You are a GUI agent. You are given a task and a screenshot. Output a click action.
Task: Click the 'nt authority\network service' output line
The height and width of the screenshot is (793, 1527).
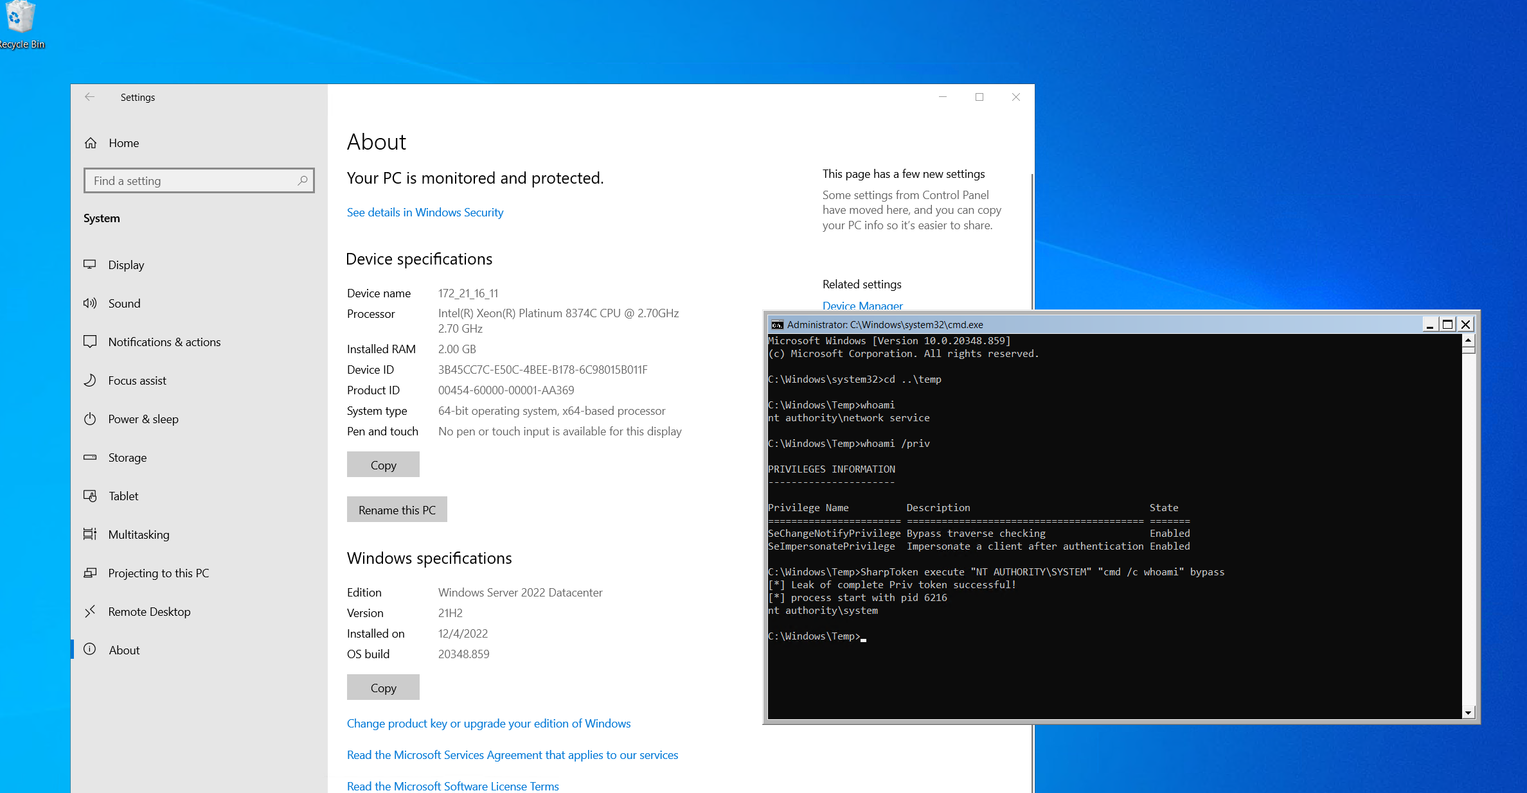click(849, 418)
